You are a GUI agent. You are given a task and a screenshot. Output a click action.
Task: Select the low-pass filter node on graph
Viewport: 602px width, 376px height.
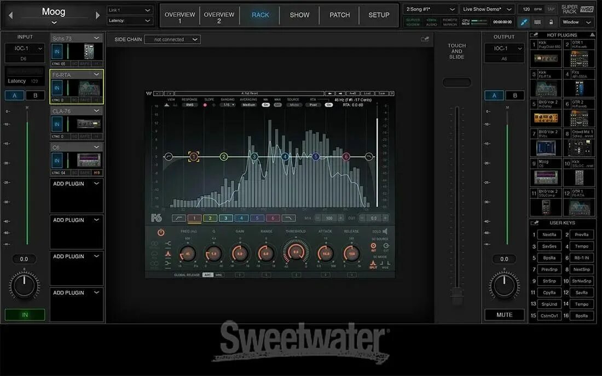click(369, 156)
